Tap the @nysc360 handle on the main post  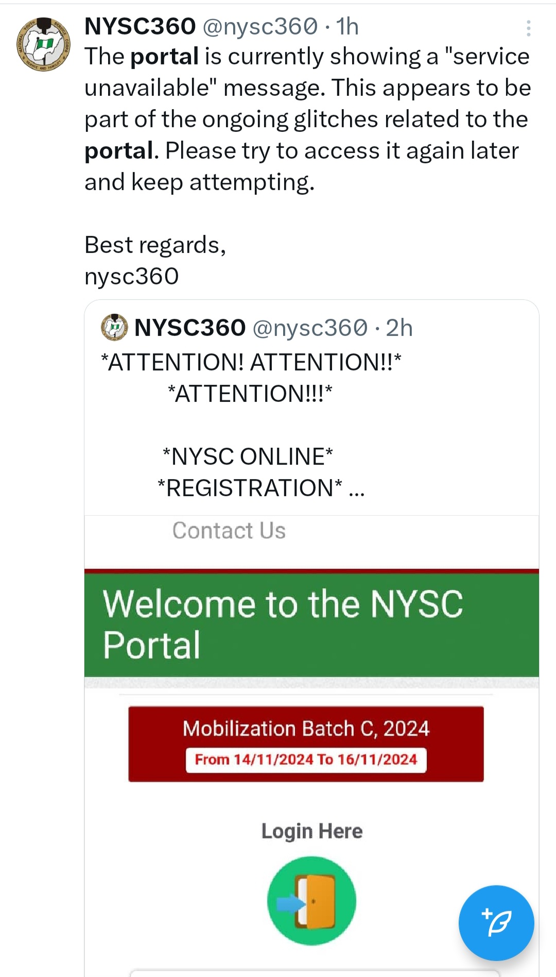pyautogui.click(x=260, y=27)
